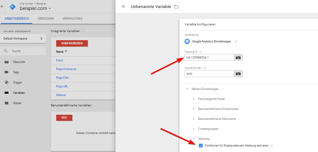
Task: Expand the Benutzerdefinierte Dimensionen section
Action: point(215,109)
